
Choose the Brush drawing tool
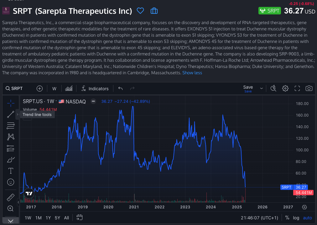click(x=11, y=160)
